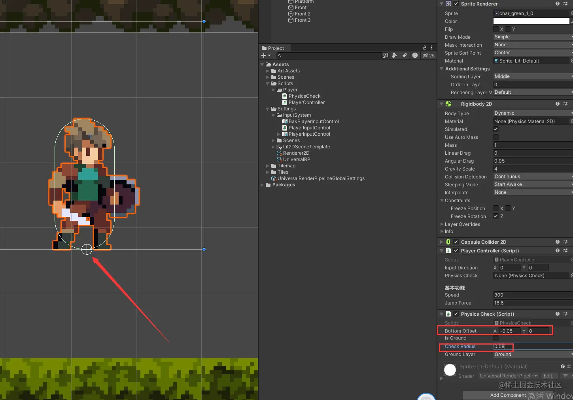573x400 pixels.
Task: Open the Project panel add asset menu
Action: tap(266, 55)
